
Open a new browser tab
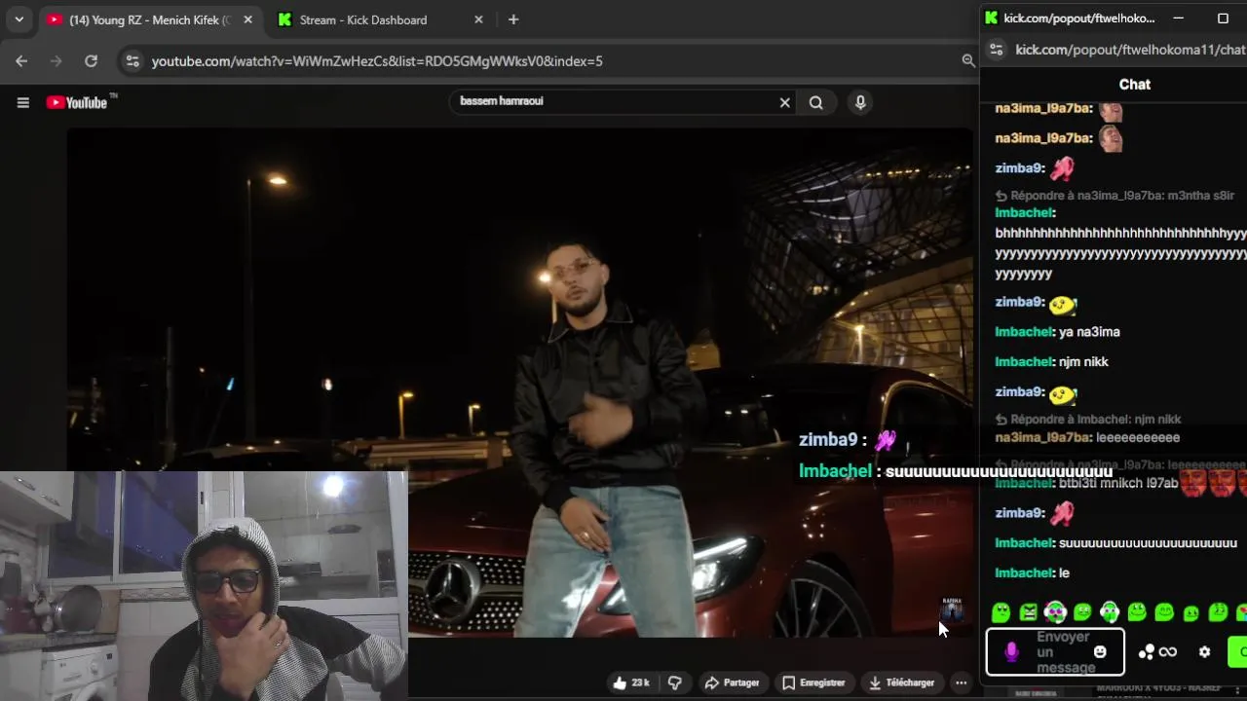point(513,19)
